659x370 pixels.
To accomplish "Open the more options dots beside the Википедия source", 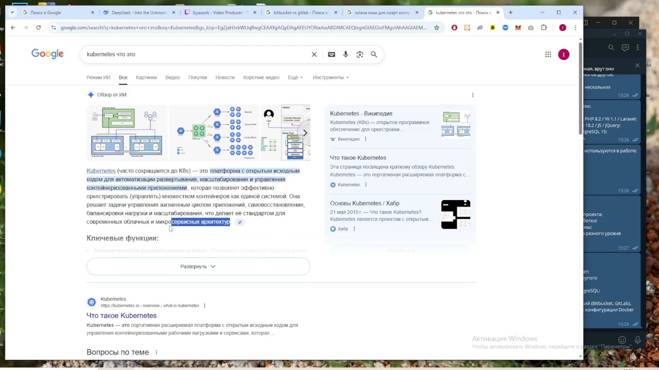I will click(366, 139).
